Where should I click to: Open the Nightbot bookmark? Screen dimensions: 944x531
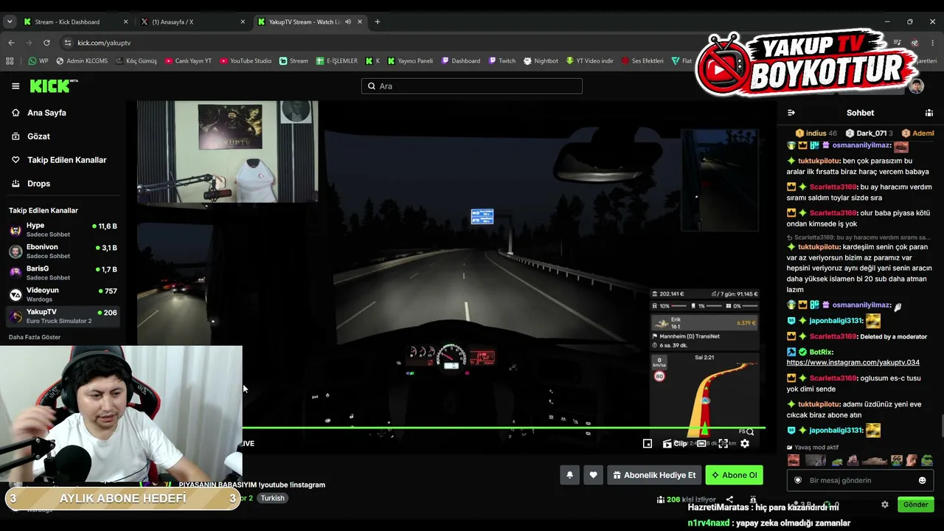pyautogui.click(x=541, y=60)
